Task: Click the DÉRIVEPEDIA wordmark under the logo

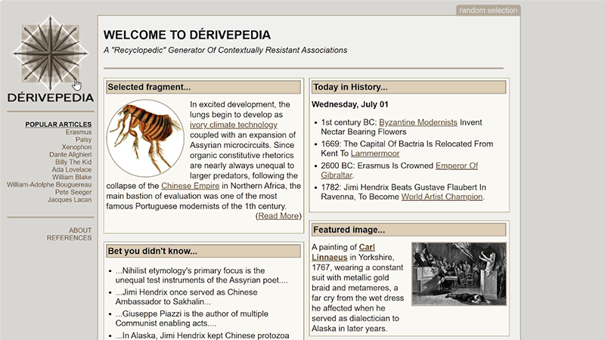Action: (51, 98)
